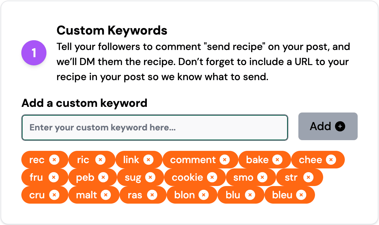Remove the "cookie" keyword tag
Screen dimensions: 379x225
212,178
